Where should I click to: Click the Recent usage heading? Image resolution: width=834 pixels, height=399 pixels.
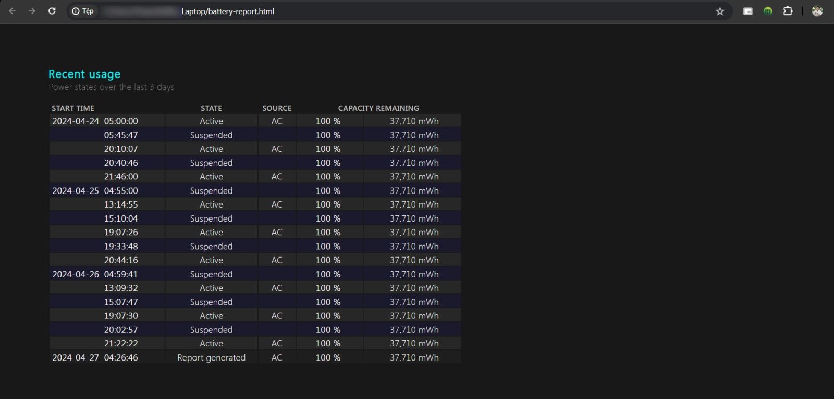[84, 74]
